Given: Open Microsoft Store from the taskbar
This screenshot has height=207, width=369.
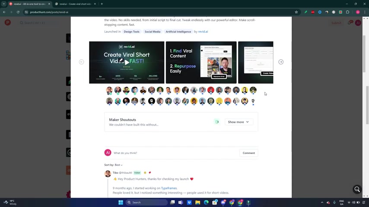Looking at the screenshot, I should click(x=215, y=202).
